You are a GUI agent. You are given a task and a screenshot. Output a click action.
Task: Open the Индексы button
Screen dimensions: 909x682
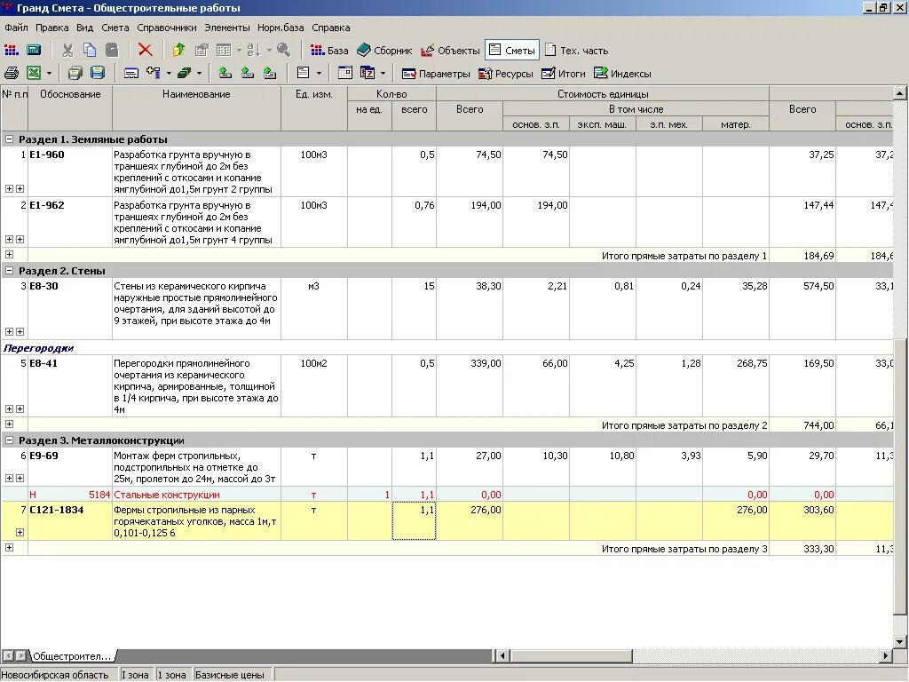coord(622,74)
